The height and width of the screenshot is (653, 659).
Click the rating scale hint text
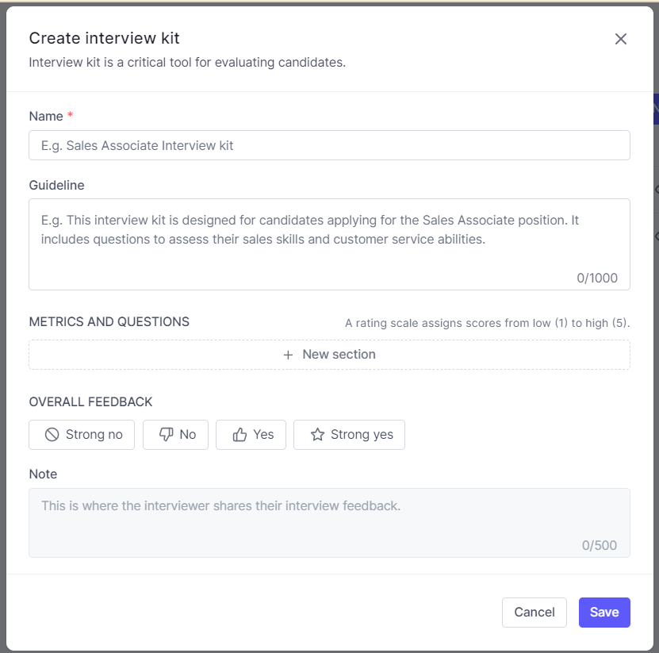click(487, 323)
